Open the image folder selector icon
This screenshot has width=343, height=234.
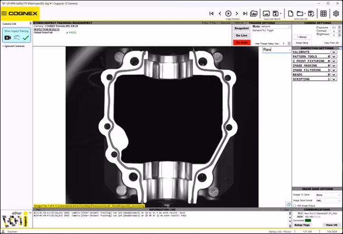(x=254, y=14)
